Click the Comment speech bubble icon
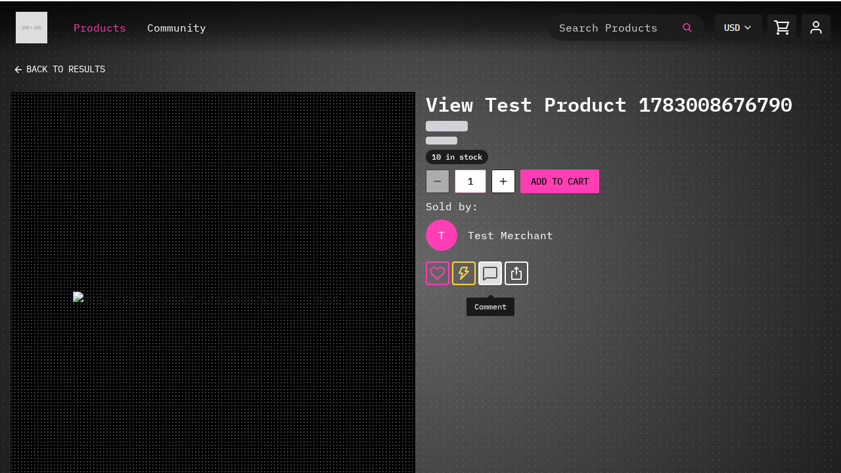This screenshot has height=473, width=841. [x=490, y=273]
